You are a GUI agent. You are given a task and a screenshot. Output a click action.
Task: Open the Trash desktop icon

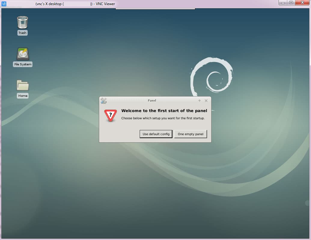point(22,23)
